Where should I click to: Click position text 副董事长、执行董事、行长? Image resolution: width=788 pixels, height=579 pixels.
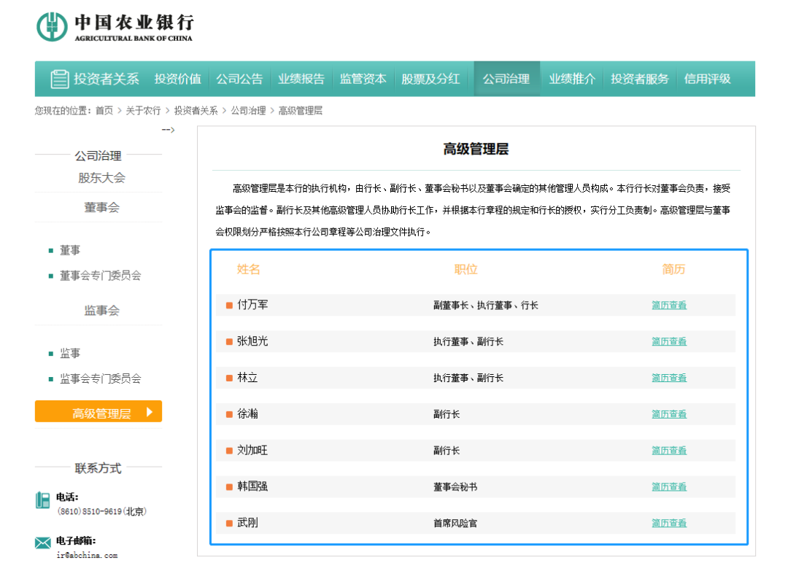point(485,306)
